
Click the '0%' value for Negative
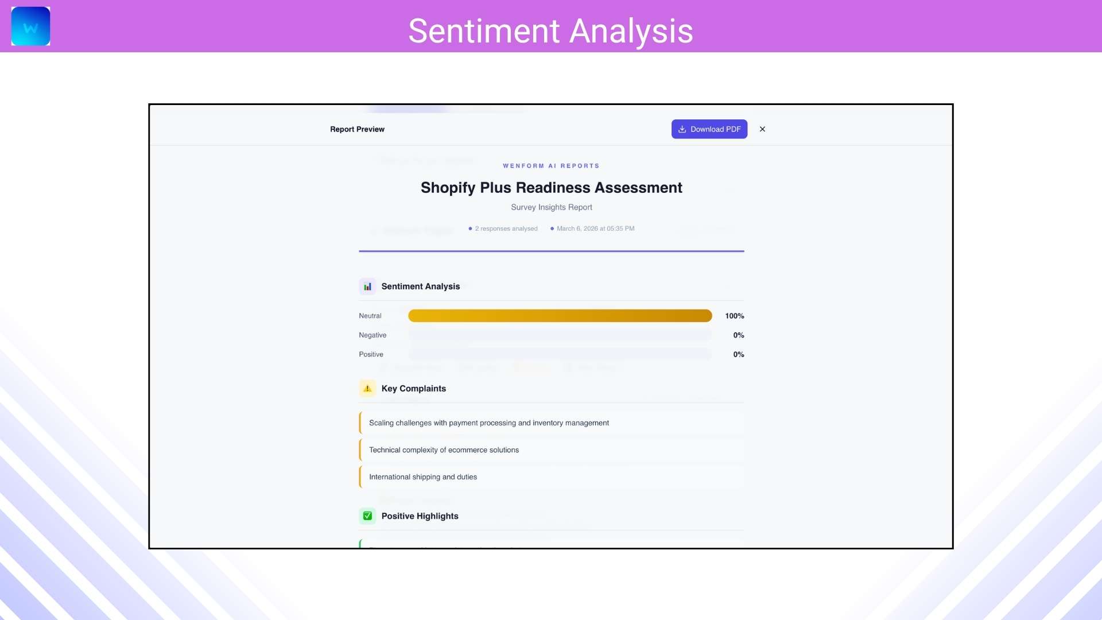[739, 335]
